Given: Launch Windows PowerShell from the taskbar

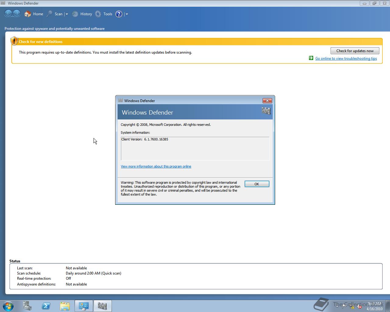Looking at the screenshot, I should (46, 306).
